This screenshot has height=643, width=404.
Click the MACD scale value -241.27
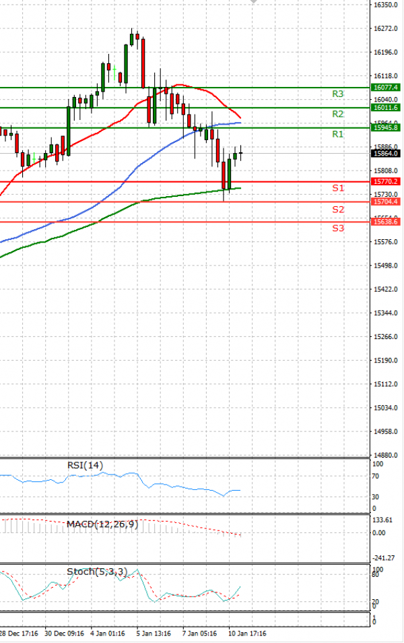(x=384, y=557)
